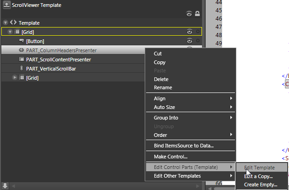Hide the highlighted top [Grid] via its eye icon
This screenshot has width=289, height=190.
click(189, 32)
